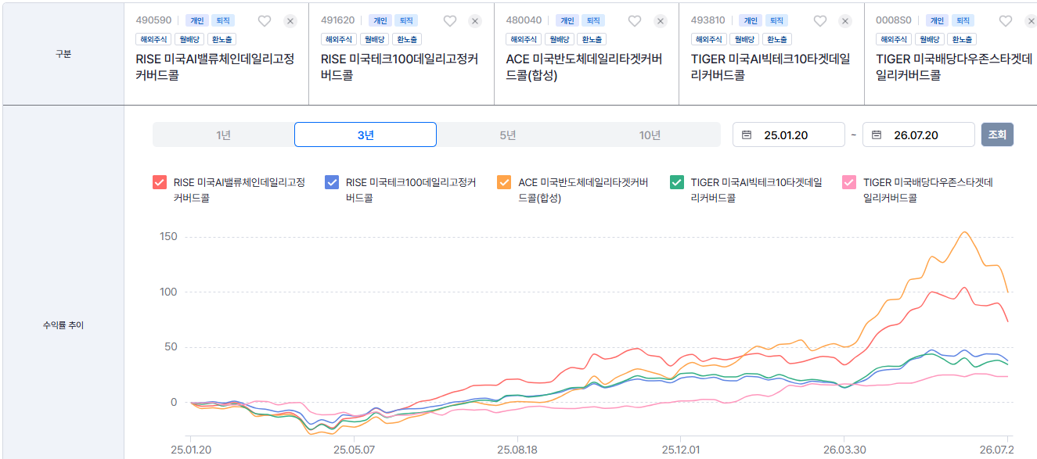Favorite ACE 미국반도체 using its heart icon

635,21
